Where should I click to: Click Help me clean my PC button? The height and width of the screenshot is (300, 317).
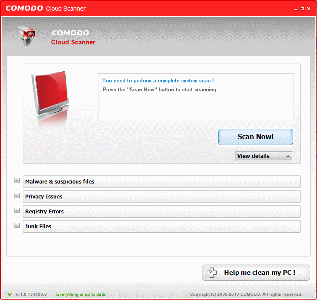(256, 272)
